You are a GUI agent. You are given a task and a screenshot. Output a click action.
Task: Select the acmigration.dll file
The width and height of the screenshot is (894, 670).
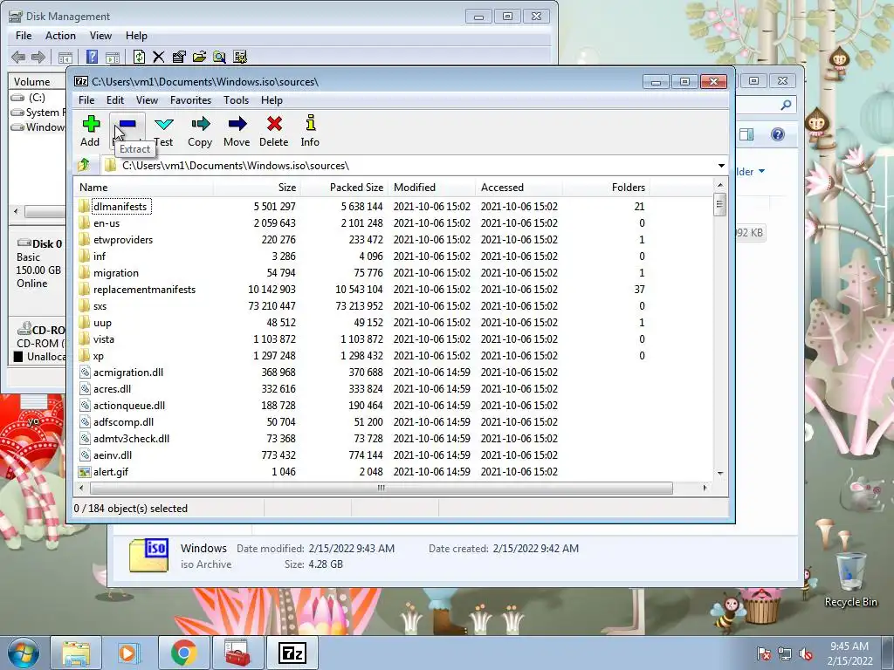pyautogui.click(x=128, y=373)
